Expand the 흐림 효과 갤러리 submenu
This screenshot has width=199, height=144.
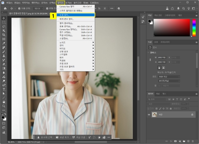tap(76, 67)
